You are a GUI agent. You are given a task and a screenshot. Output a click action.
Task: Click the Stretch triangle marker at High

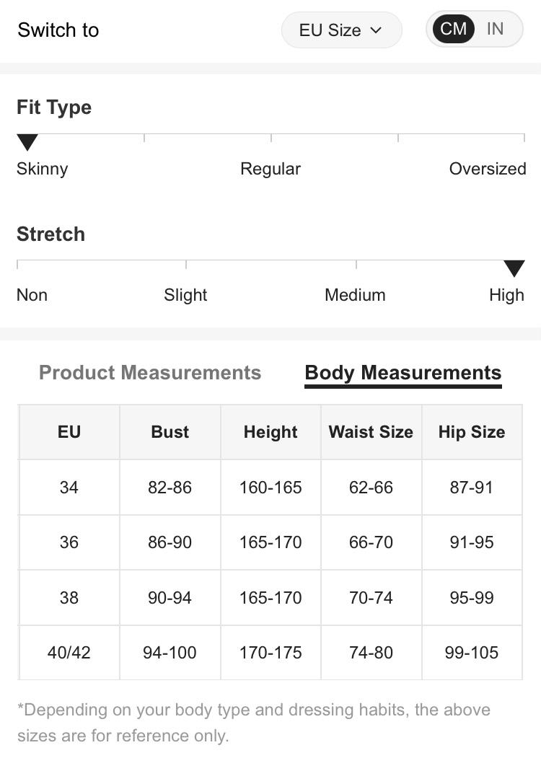coord(514,268)
